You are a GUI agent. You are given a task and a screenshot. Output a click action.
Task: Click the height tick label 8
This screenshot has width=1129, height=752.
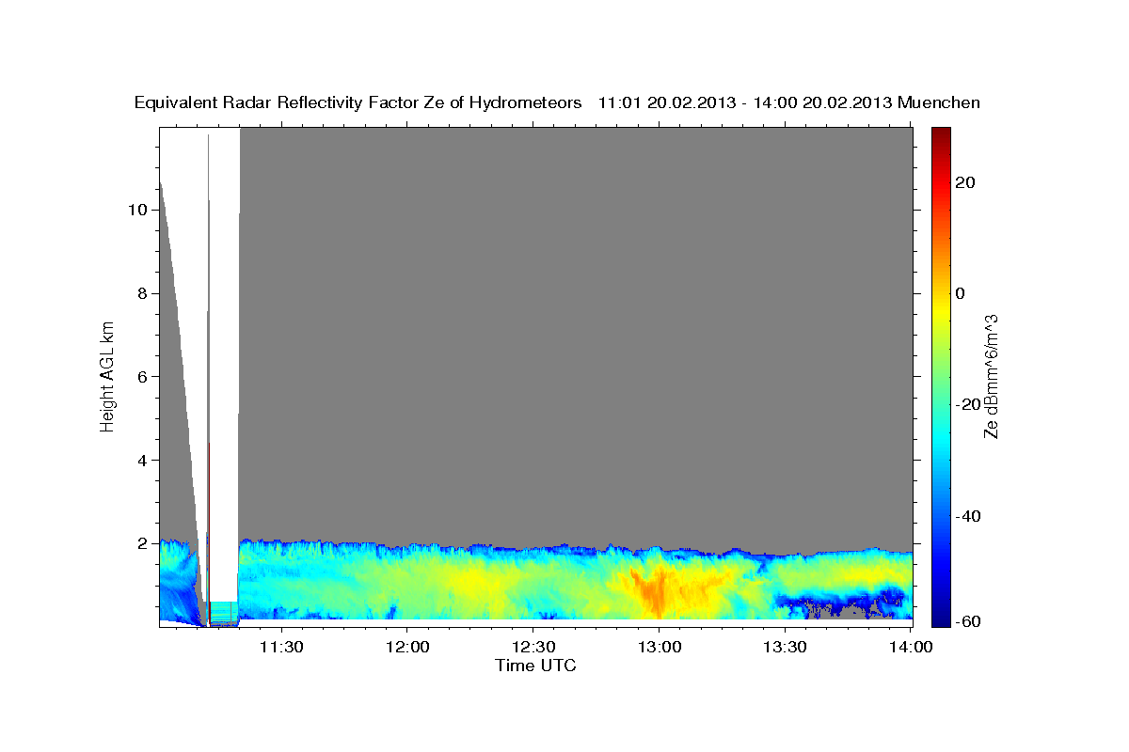(x=140, y=293)
